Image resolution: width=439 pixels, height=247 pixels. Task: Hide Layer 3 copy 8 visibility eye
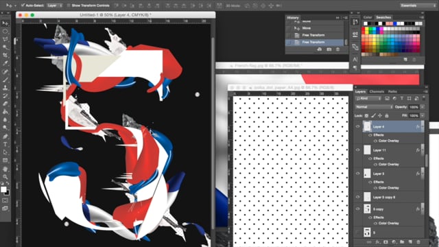(357, 197)
